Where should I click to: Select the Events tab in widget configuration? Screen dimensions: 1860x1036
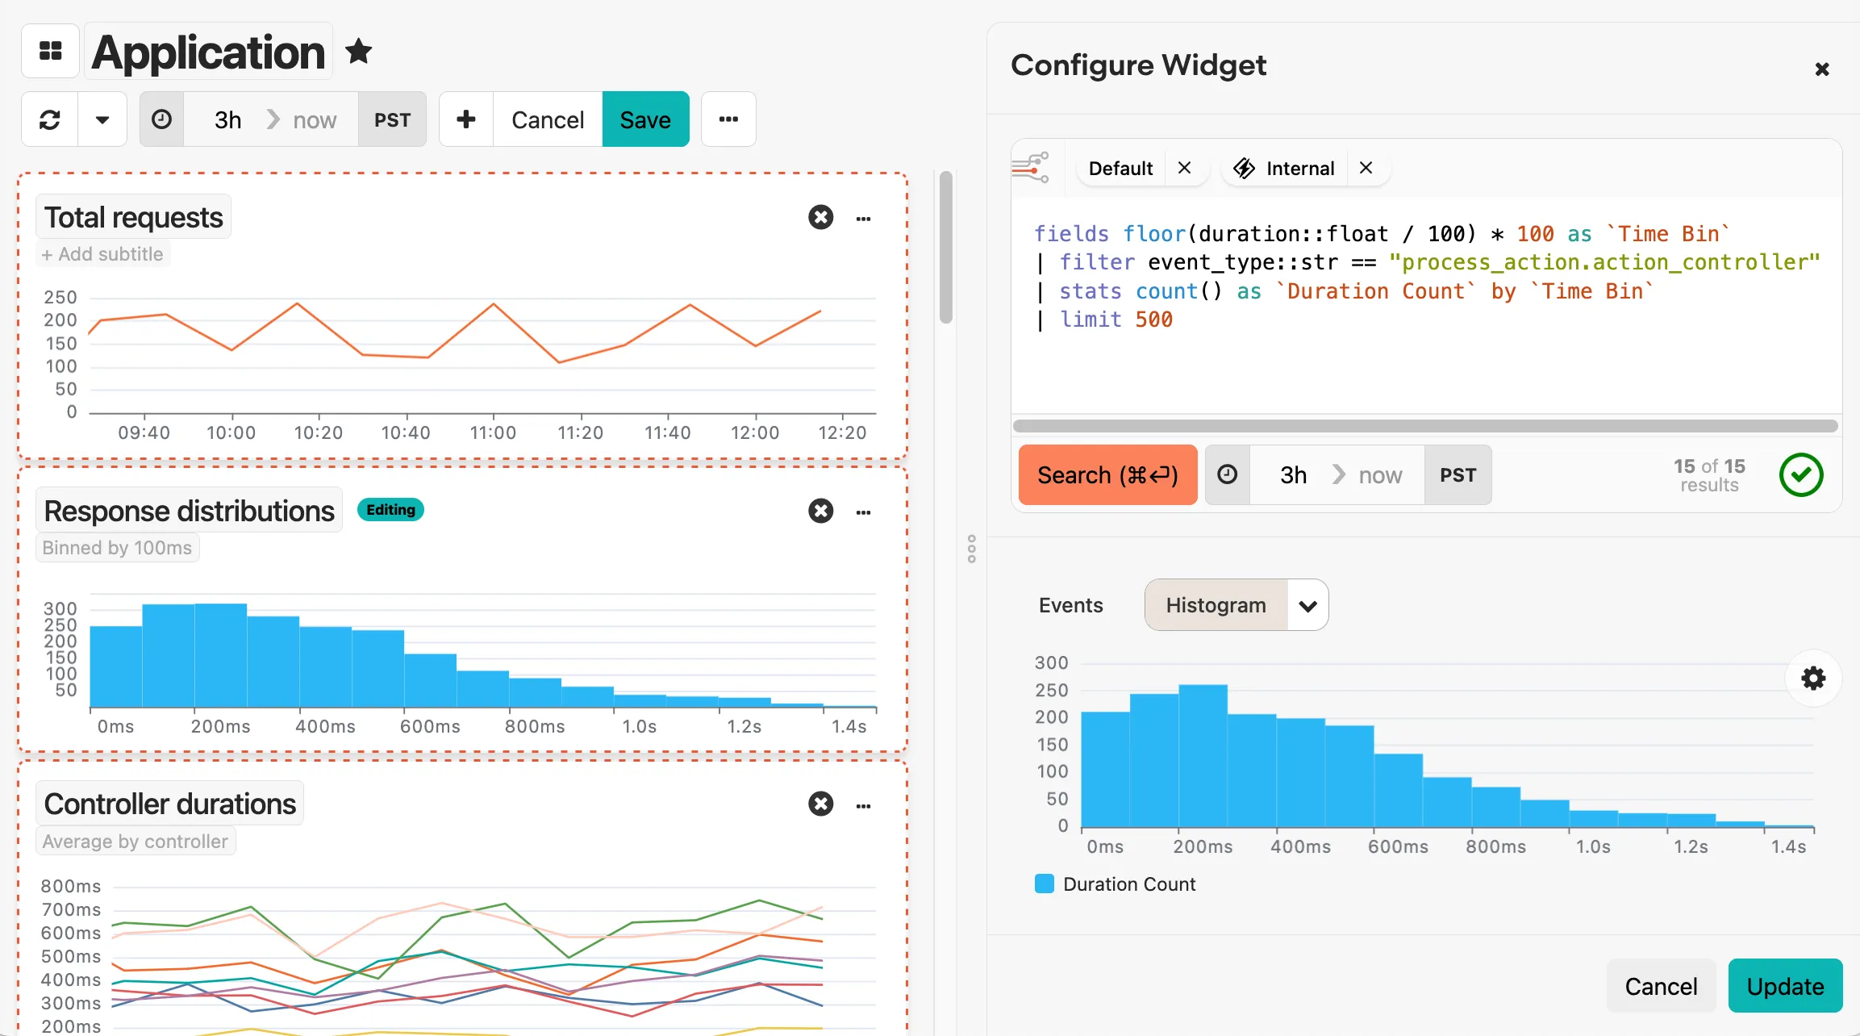1070,604
